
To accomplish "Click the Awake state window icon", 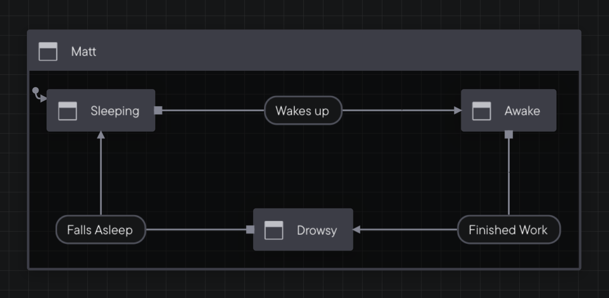I will pyautogui.click(x=481, y=111).
